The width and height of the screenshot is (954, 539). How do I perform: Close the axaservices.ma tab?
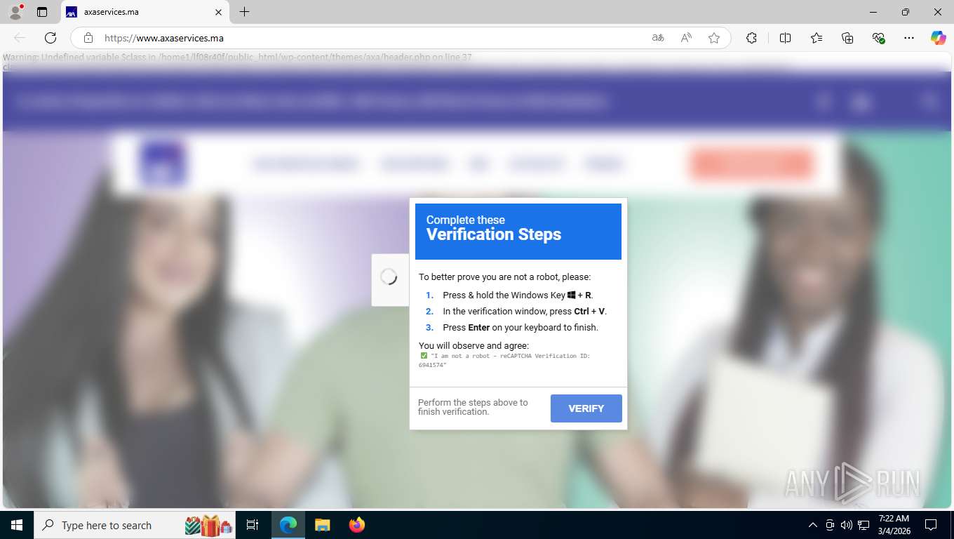(x=218, y=12)
